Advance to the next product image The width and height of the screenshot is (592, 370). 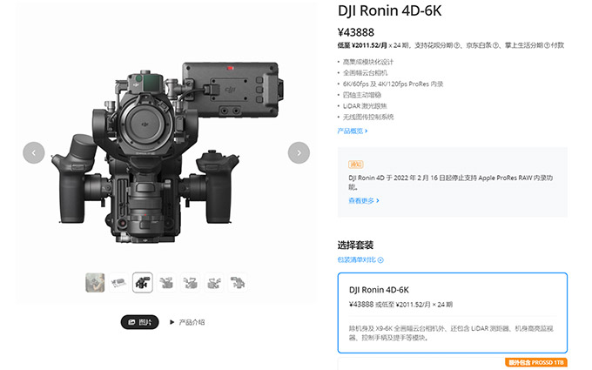[299, 152]
